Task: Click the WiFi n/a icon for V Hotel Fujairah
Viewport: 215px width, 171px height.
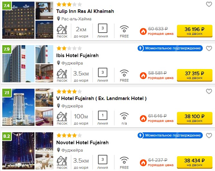Action: pos(124,116)
